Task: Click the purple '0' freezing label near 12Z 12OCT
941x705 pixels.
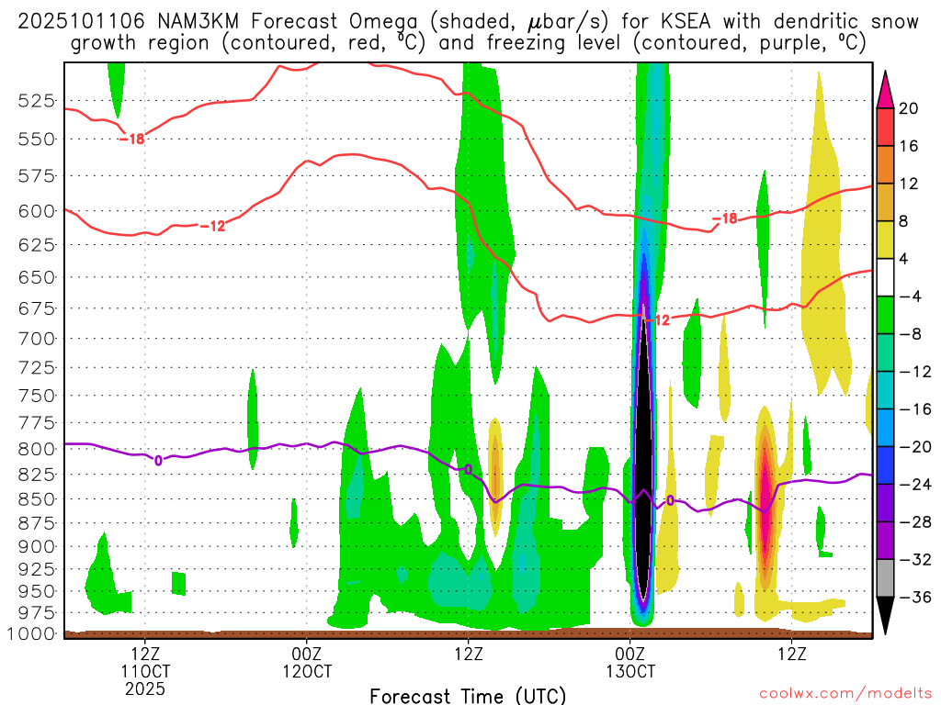Action: click(x=468, y=469)
